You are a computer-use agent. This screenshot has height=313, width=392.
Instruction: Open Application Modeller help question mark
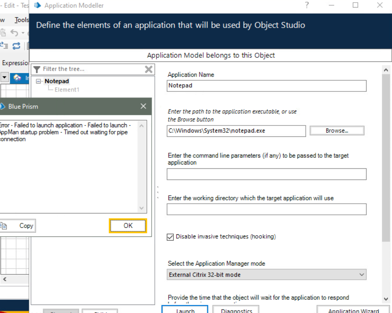[x=307, y=5]
